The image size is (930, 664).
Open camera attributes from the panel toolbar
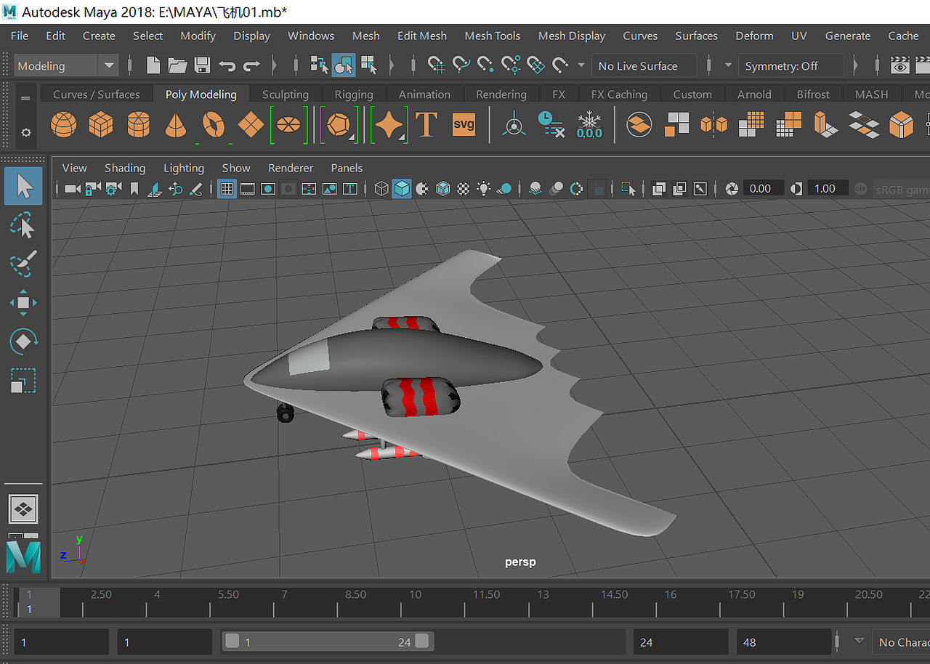pos(113,189)
